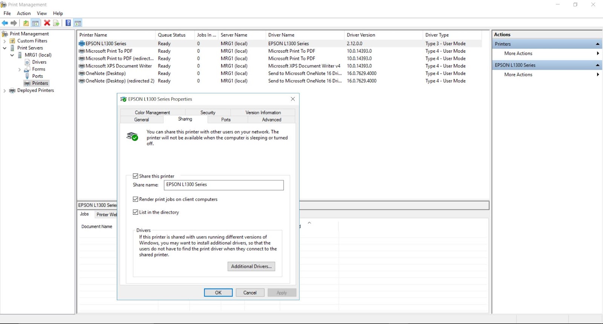Screen dimensions: 603x324
Task: Switch to the General tab
Action: 142,120
